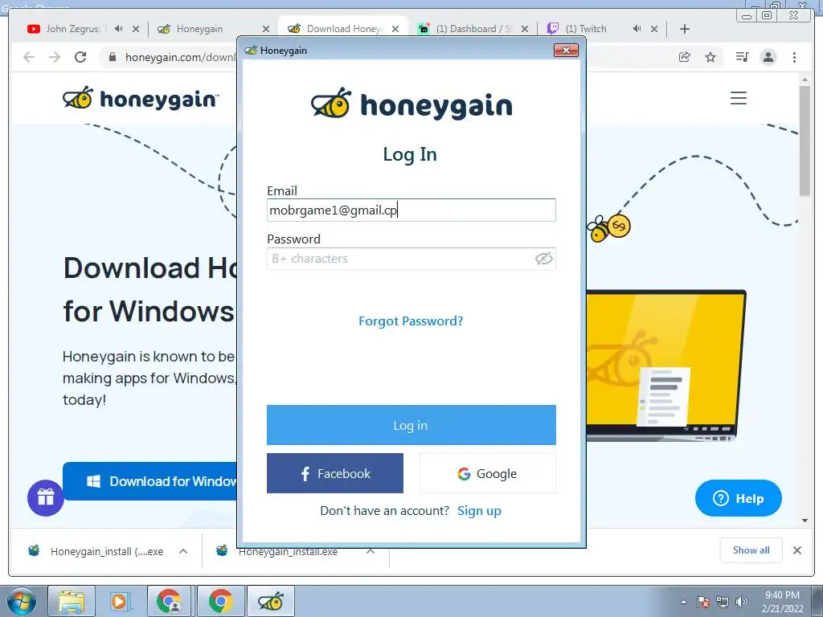The height and width of the screenshot is (617, 823).
Task: Click the scrollbar down arrow
Action: (x=805, y=521)
